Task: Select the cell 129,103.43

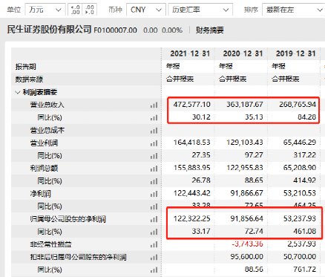Action: (x=245, y=143)
